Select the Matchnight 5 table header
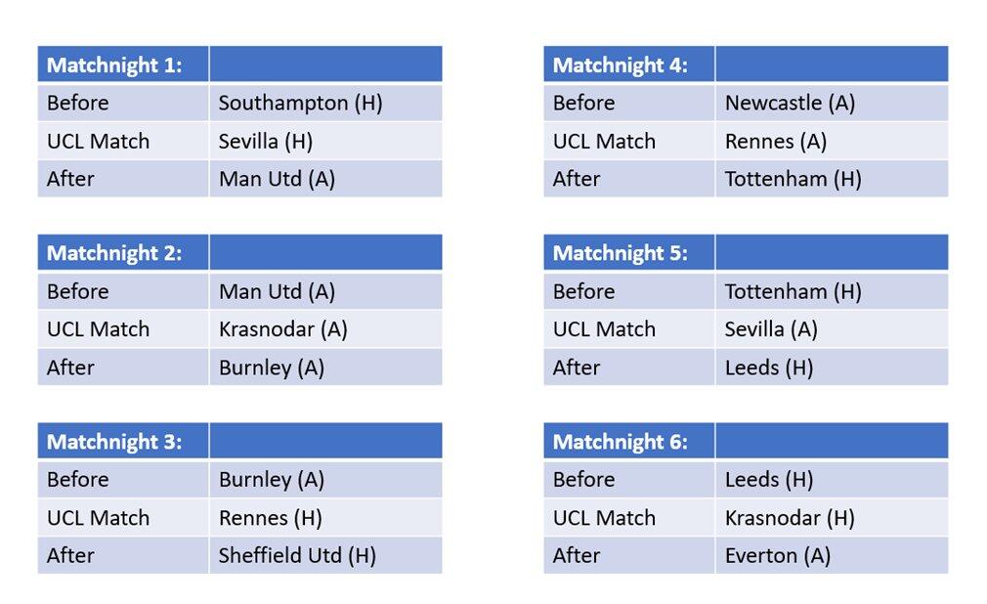This screenshot has height=604, width=987. click(621, 253)
